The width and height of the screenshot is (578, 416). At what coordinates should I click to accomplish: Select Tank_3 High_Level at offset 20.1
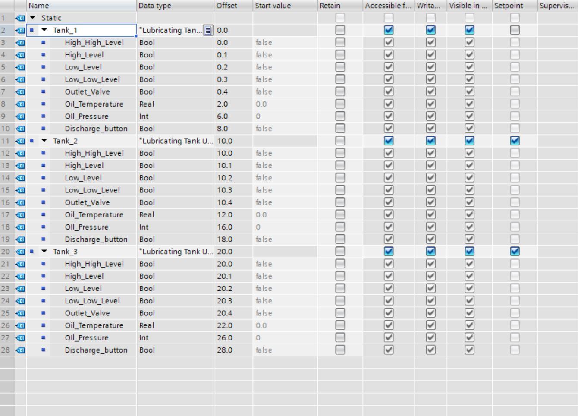coord(84,276)
